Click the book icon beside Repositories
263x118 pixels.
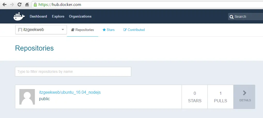(x=73, y=30)
